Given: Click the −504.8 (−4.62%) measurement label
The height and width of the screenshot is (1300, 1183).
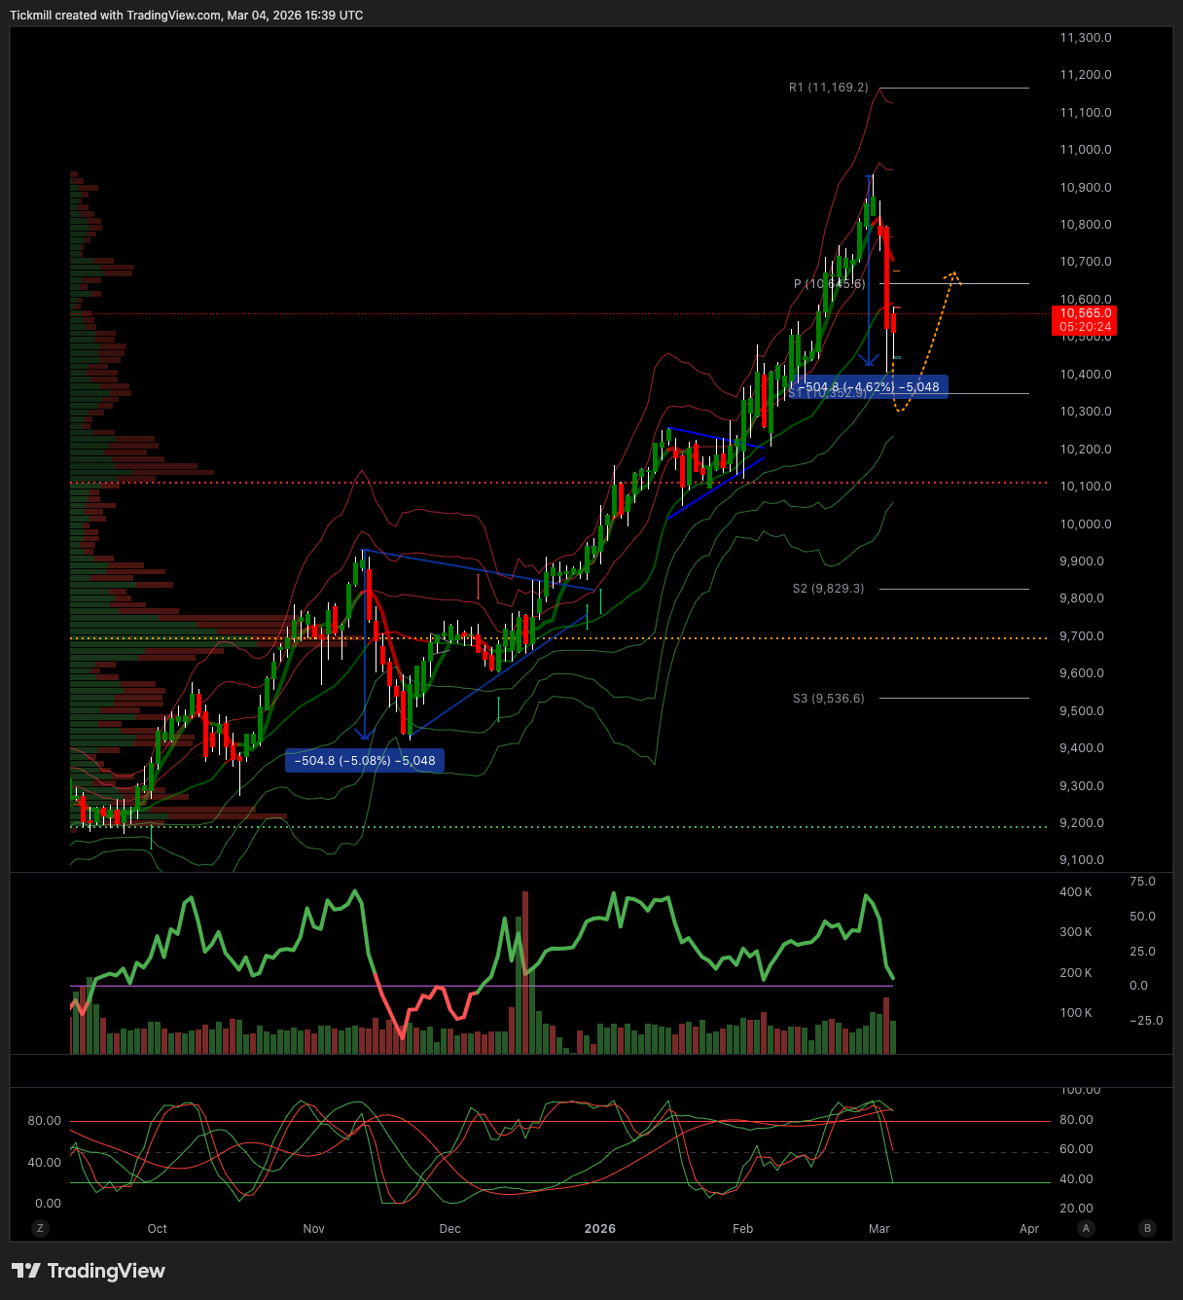Looking at the screenshot, I should coord(869,386).
